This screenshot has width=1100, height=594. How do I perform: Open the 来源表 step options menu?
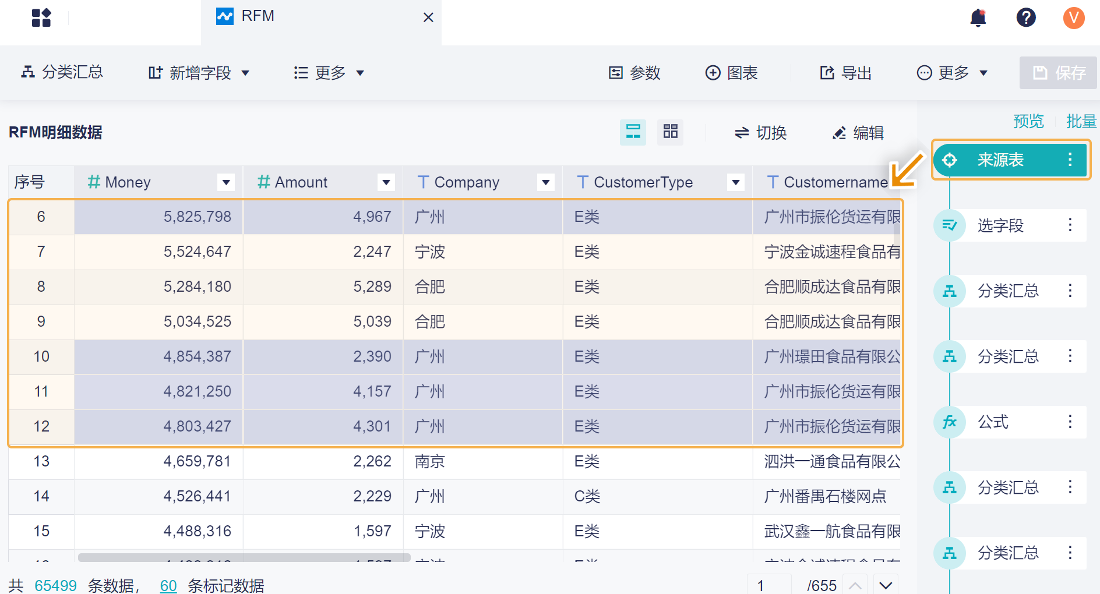pos(1070,160)
